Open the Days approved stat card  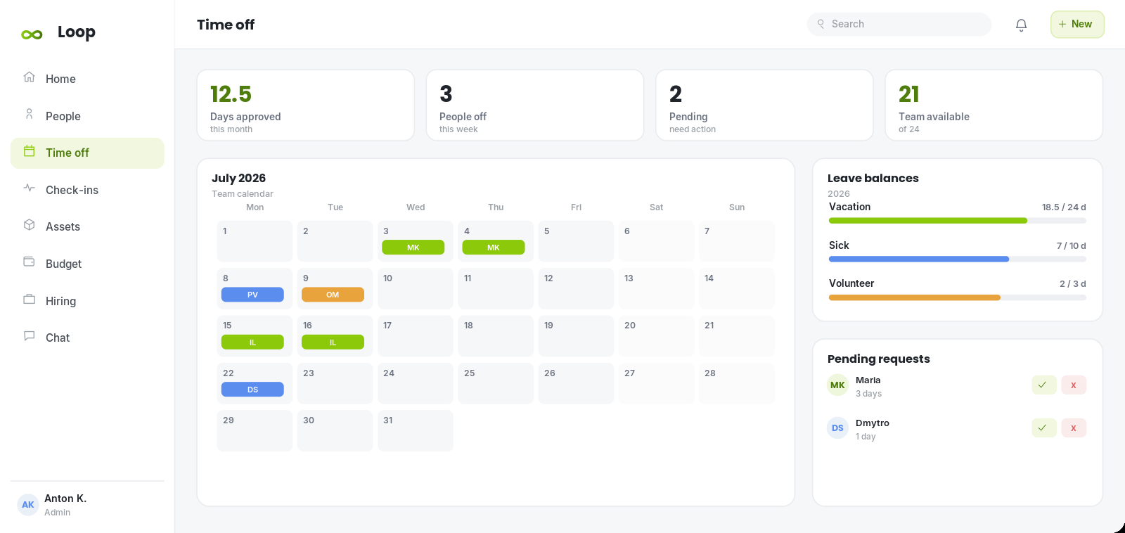pyautogui.click(x=306, y=105)
